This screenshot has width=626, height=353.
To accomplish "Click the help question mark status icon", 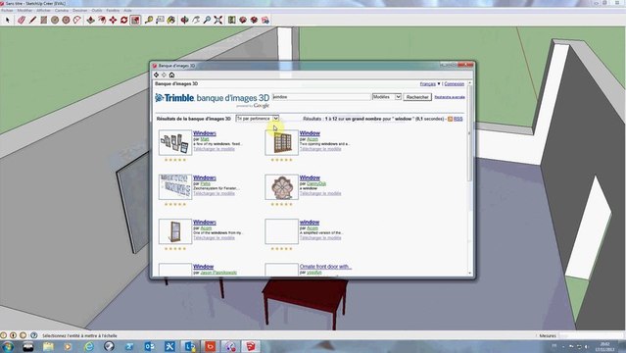I will point(34,335).
